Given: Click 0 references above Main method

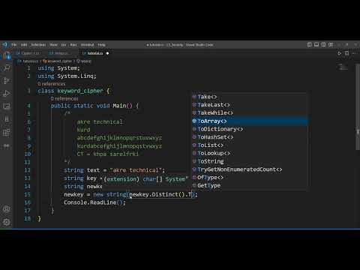Looking at the screenshot, I should (x=64, y=99).
